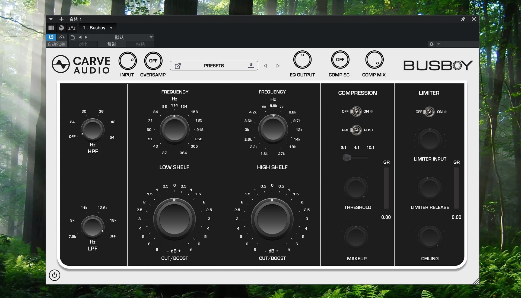Toggle the limiter OFF/ON switch
521x298 pixels.
[x=429, y=112]
